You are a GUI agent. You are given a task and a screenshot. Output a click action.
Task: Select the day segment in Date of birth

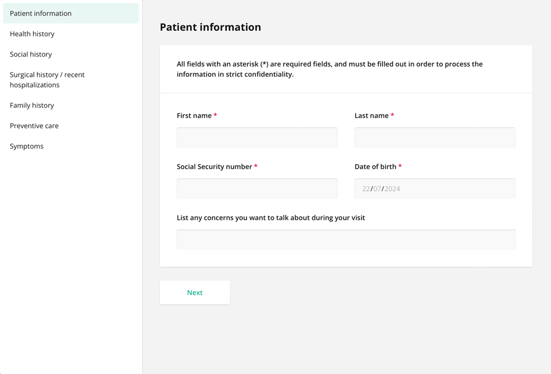click(366, 189)
